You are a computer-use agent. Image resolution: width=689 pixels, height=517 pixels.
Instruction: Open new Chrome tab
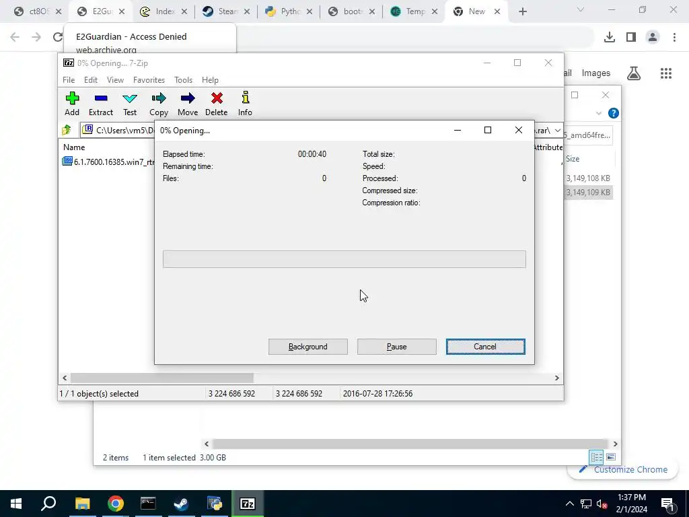(x=522, y=11)
